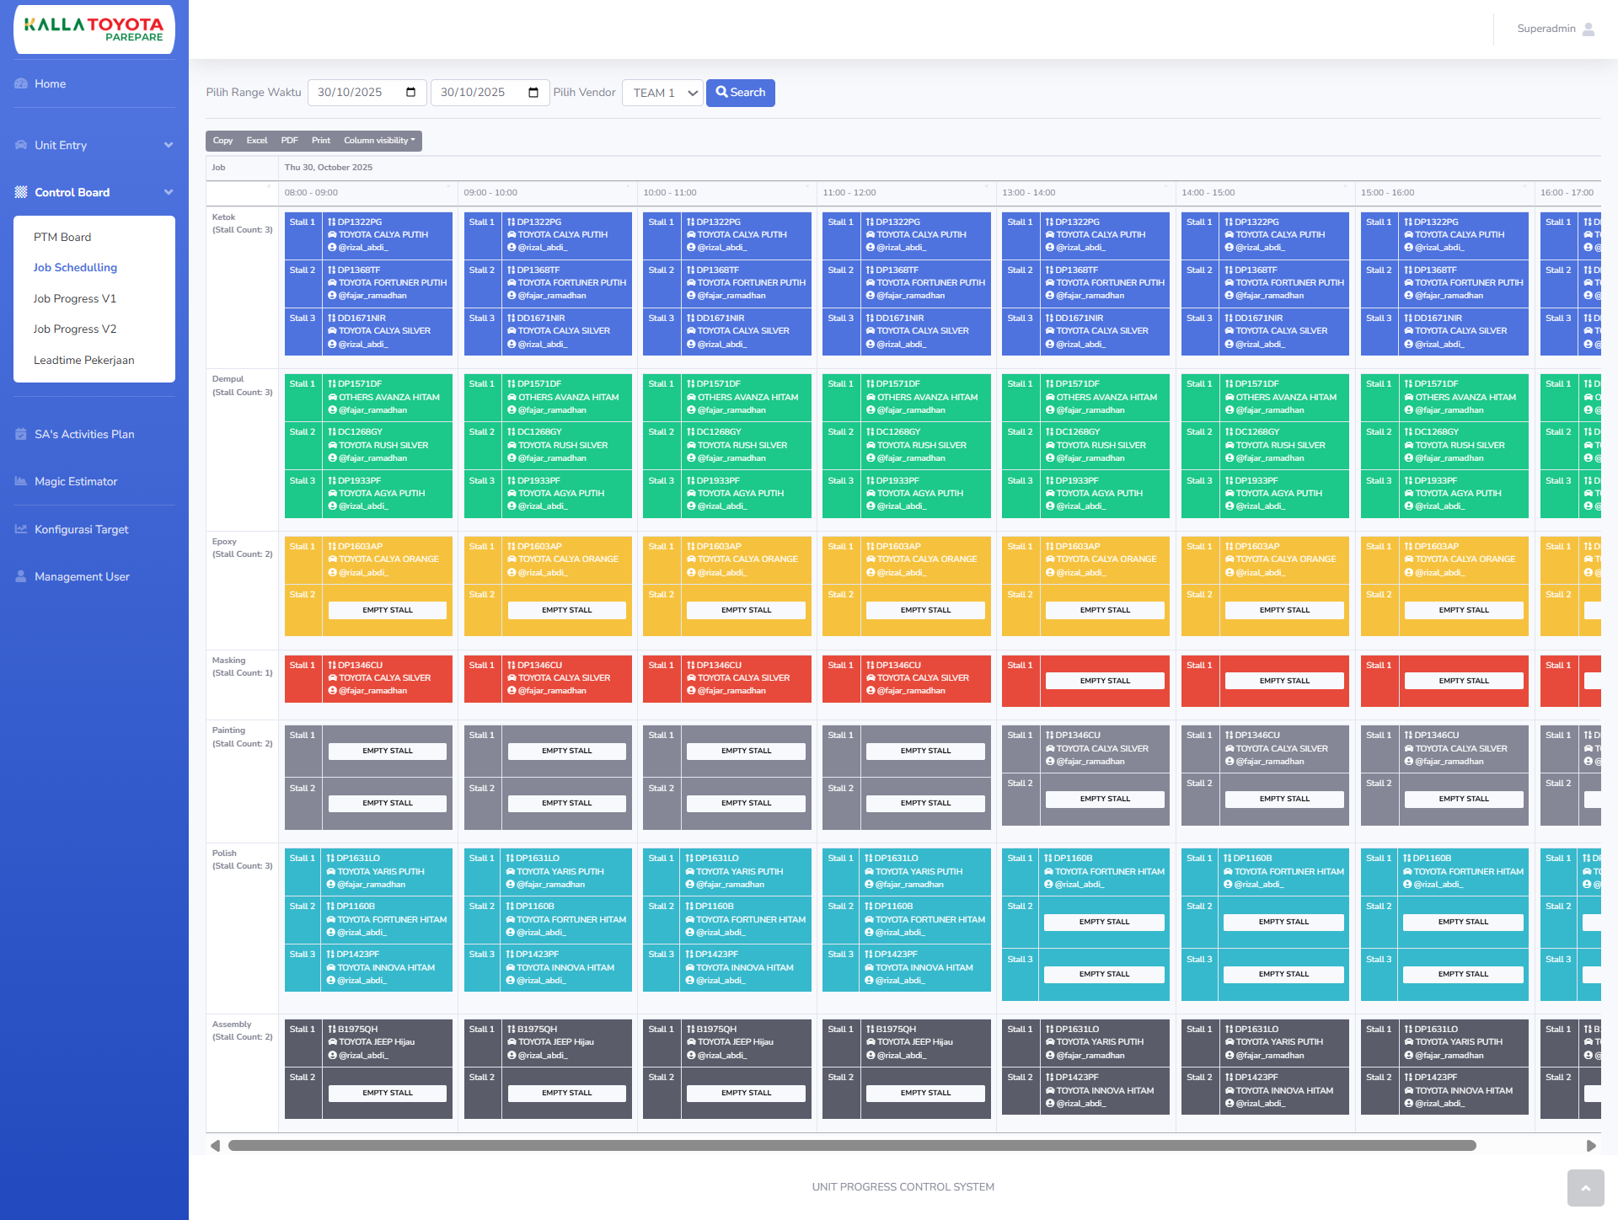Click the Control Board grid icon
This screenshot has height=1220, width=1618.
coord(21,192)
